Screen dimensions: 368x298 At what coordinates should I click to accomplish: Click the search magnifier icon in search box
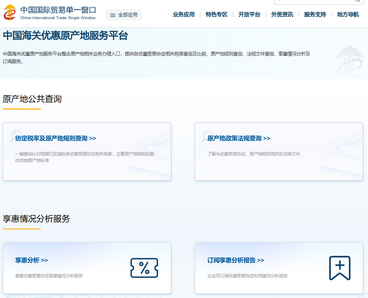pyautogui.click(x=358, y=1)
